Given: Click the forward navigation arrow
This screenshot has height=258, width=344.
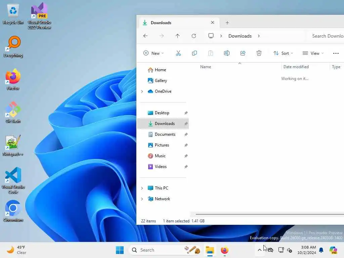Looking at the screenshot, I should click(x=162, y=36).
